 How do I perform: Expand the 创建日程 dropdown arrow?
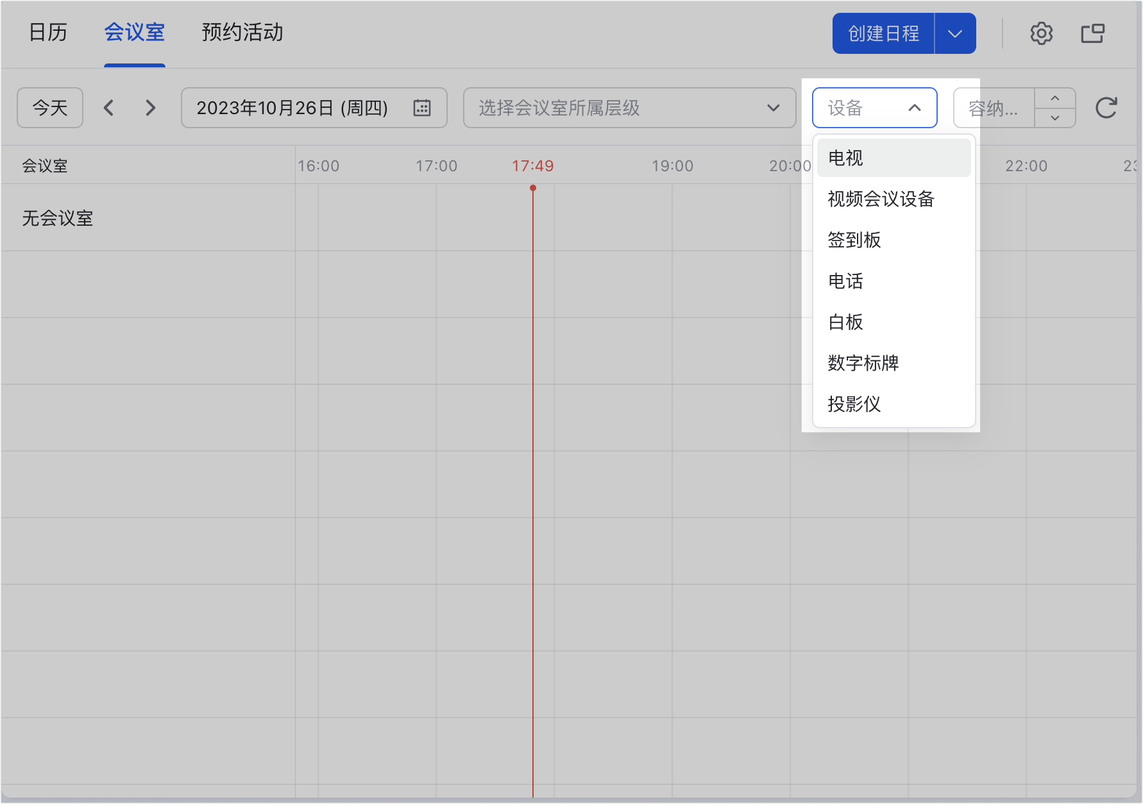click(x=955, y=33)
